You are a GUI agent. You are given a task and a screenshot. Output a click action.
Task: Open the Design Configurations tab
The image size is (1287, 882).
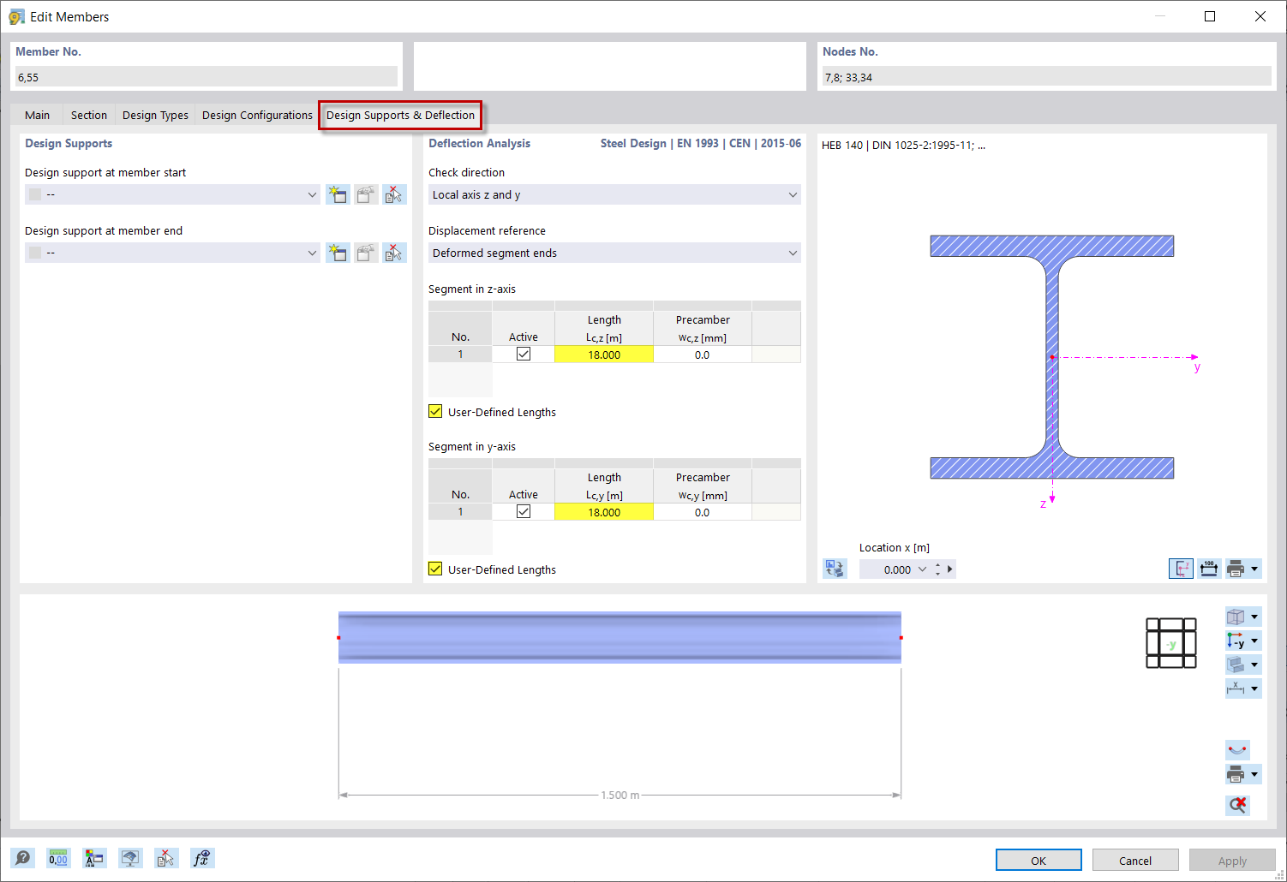255,114
